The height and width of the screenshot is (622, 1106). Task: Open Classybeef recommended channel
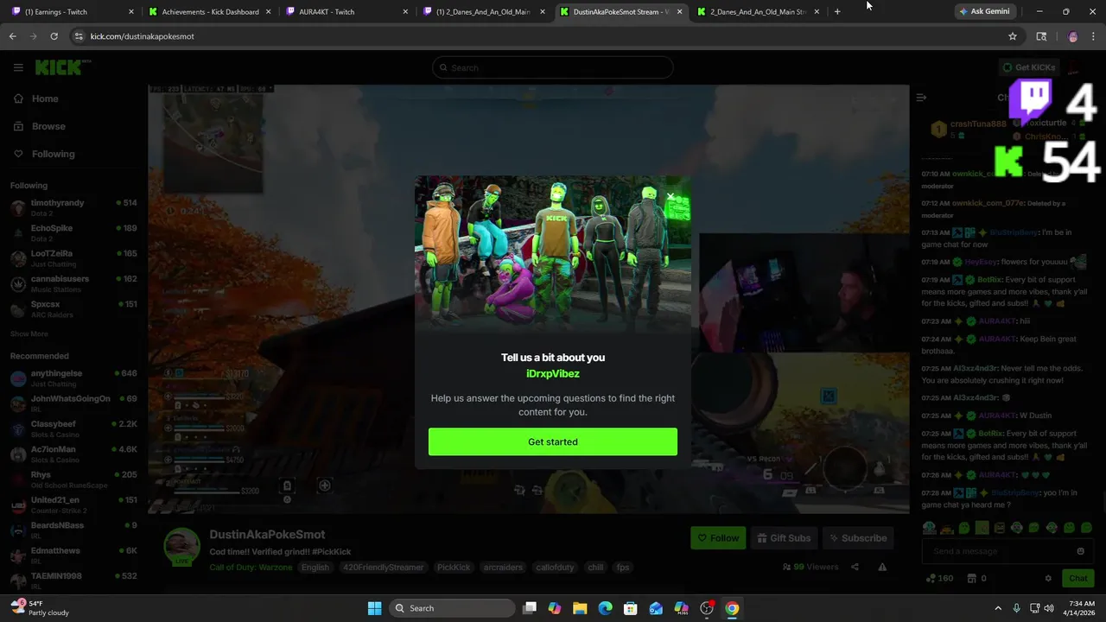coord(73,428)
